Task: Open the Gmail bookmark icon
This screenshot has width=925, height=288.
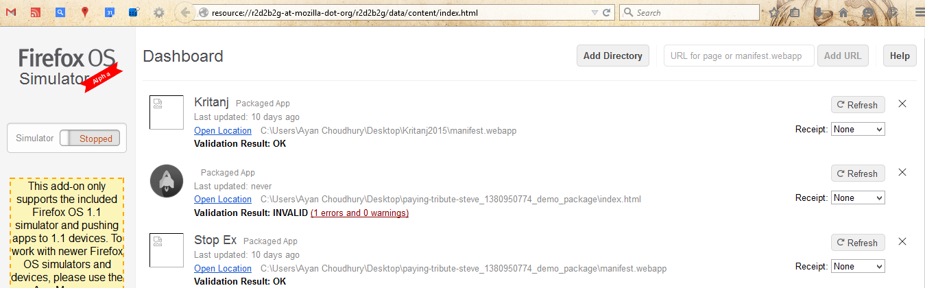Action: coord(10,12)
